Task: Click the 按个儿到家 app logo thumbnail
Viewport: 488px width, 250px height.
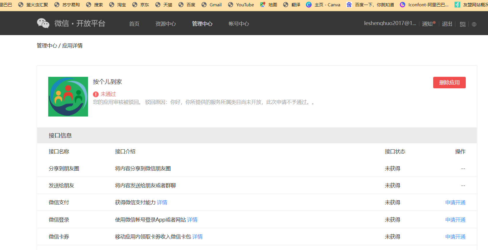Action: [x=68, y=97]
